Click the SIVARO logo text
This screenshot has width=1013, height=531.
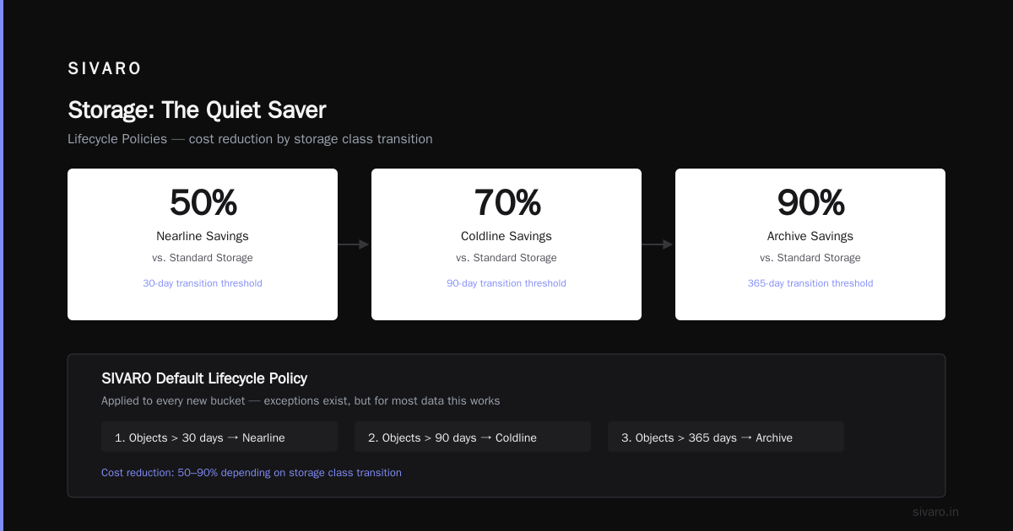tap(105, 69)
